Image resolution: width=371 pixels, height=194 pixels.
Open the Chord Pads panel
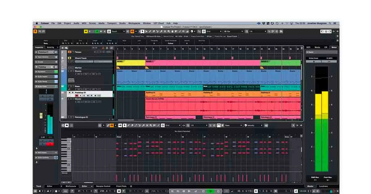(x=121, y=186)
